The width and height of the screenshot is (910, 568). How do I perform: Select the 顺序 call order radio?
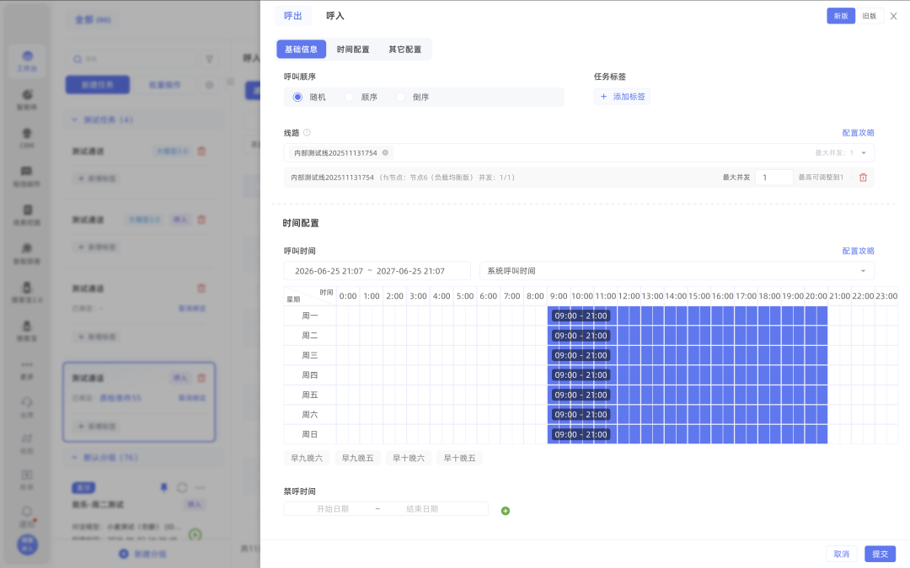[x=349, y=97]
